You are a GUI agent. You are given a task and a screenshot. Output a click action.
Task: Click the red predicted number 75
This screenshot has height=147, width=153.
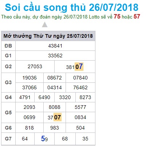click(x=117, y=17)
